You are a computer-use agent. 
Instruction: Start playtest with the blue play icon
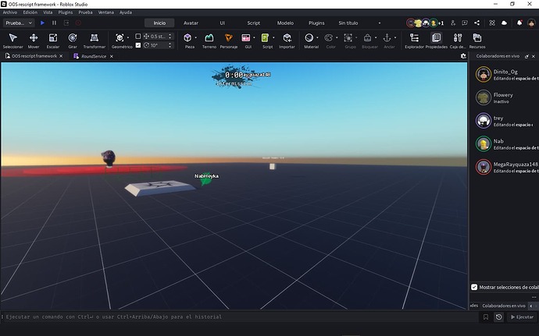coord(42,23)
